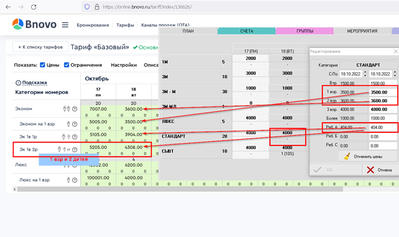The height and width of the screenshot is (237, 399).
Task: Click help icon in Люкс на 1 взр row
Action: click(74, 180)
